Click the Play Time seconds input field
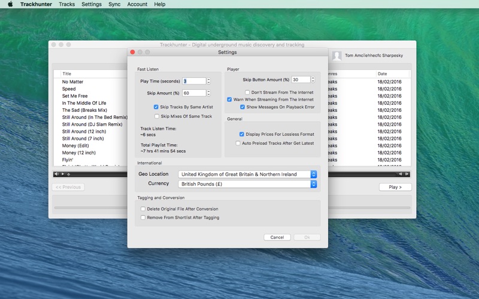 194,81
